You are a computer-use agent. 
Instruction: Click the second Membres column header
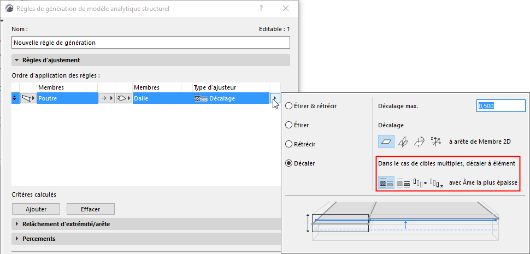pos(157,87)
